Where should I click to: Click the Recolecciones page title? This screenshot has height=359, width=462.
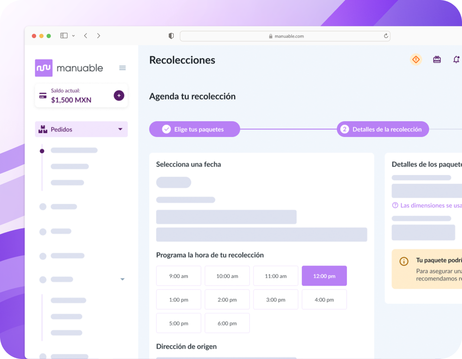182,60
